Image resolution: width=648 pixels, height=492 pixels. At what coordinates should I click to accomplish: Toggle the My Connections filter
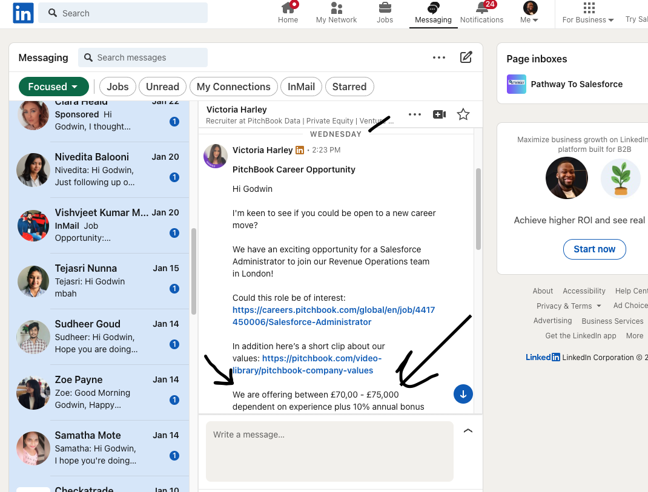pos(233,87)
